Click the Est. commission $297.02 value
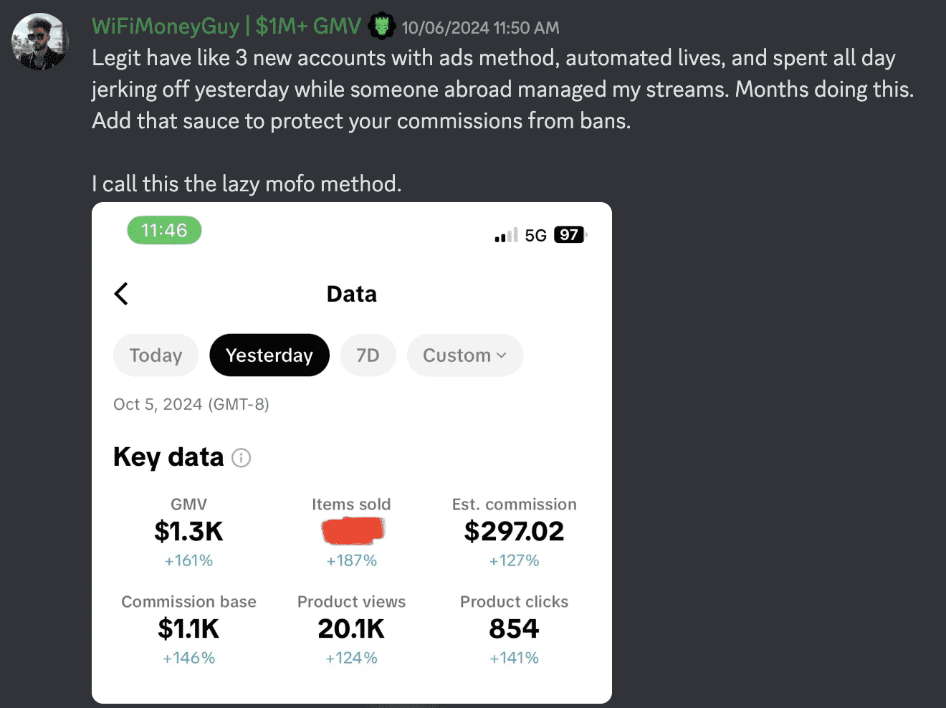 [x=514, y=532]
